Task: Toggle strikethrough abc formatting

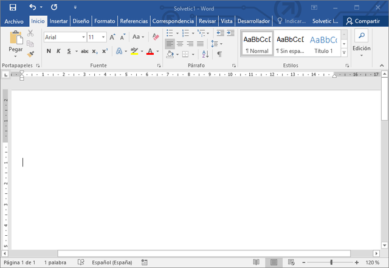Action: [x=84, y=51]
